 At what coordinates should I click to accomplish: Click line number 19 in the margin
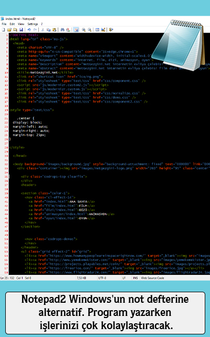click(x=7, y=110)
